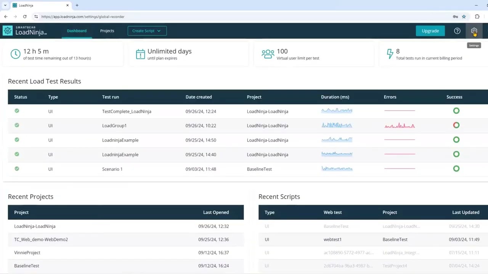Bookmark this page with the star icon

point(464,17)
